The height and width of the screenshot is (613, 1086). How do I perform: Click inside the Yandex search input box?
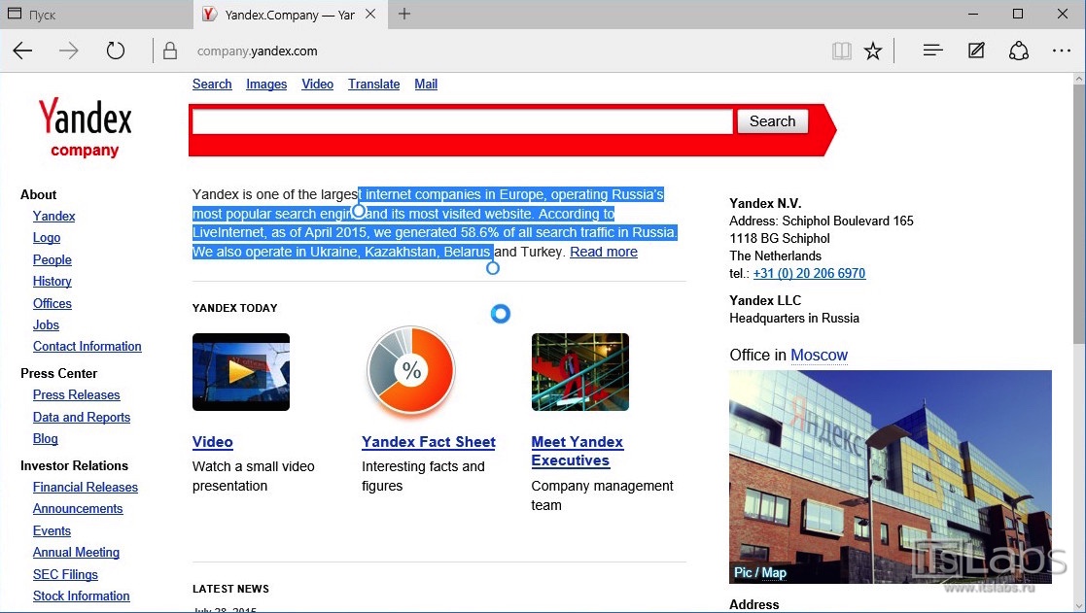tap(462, 121)
